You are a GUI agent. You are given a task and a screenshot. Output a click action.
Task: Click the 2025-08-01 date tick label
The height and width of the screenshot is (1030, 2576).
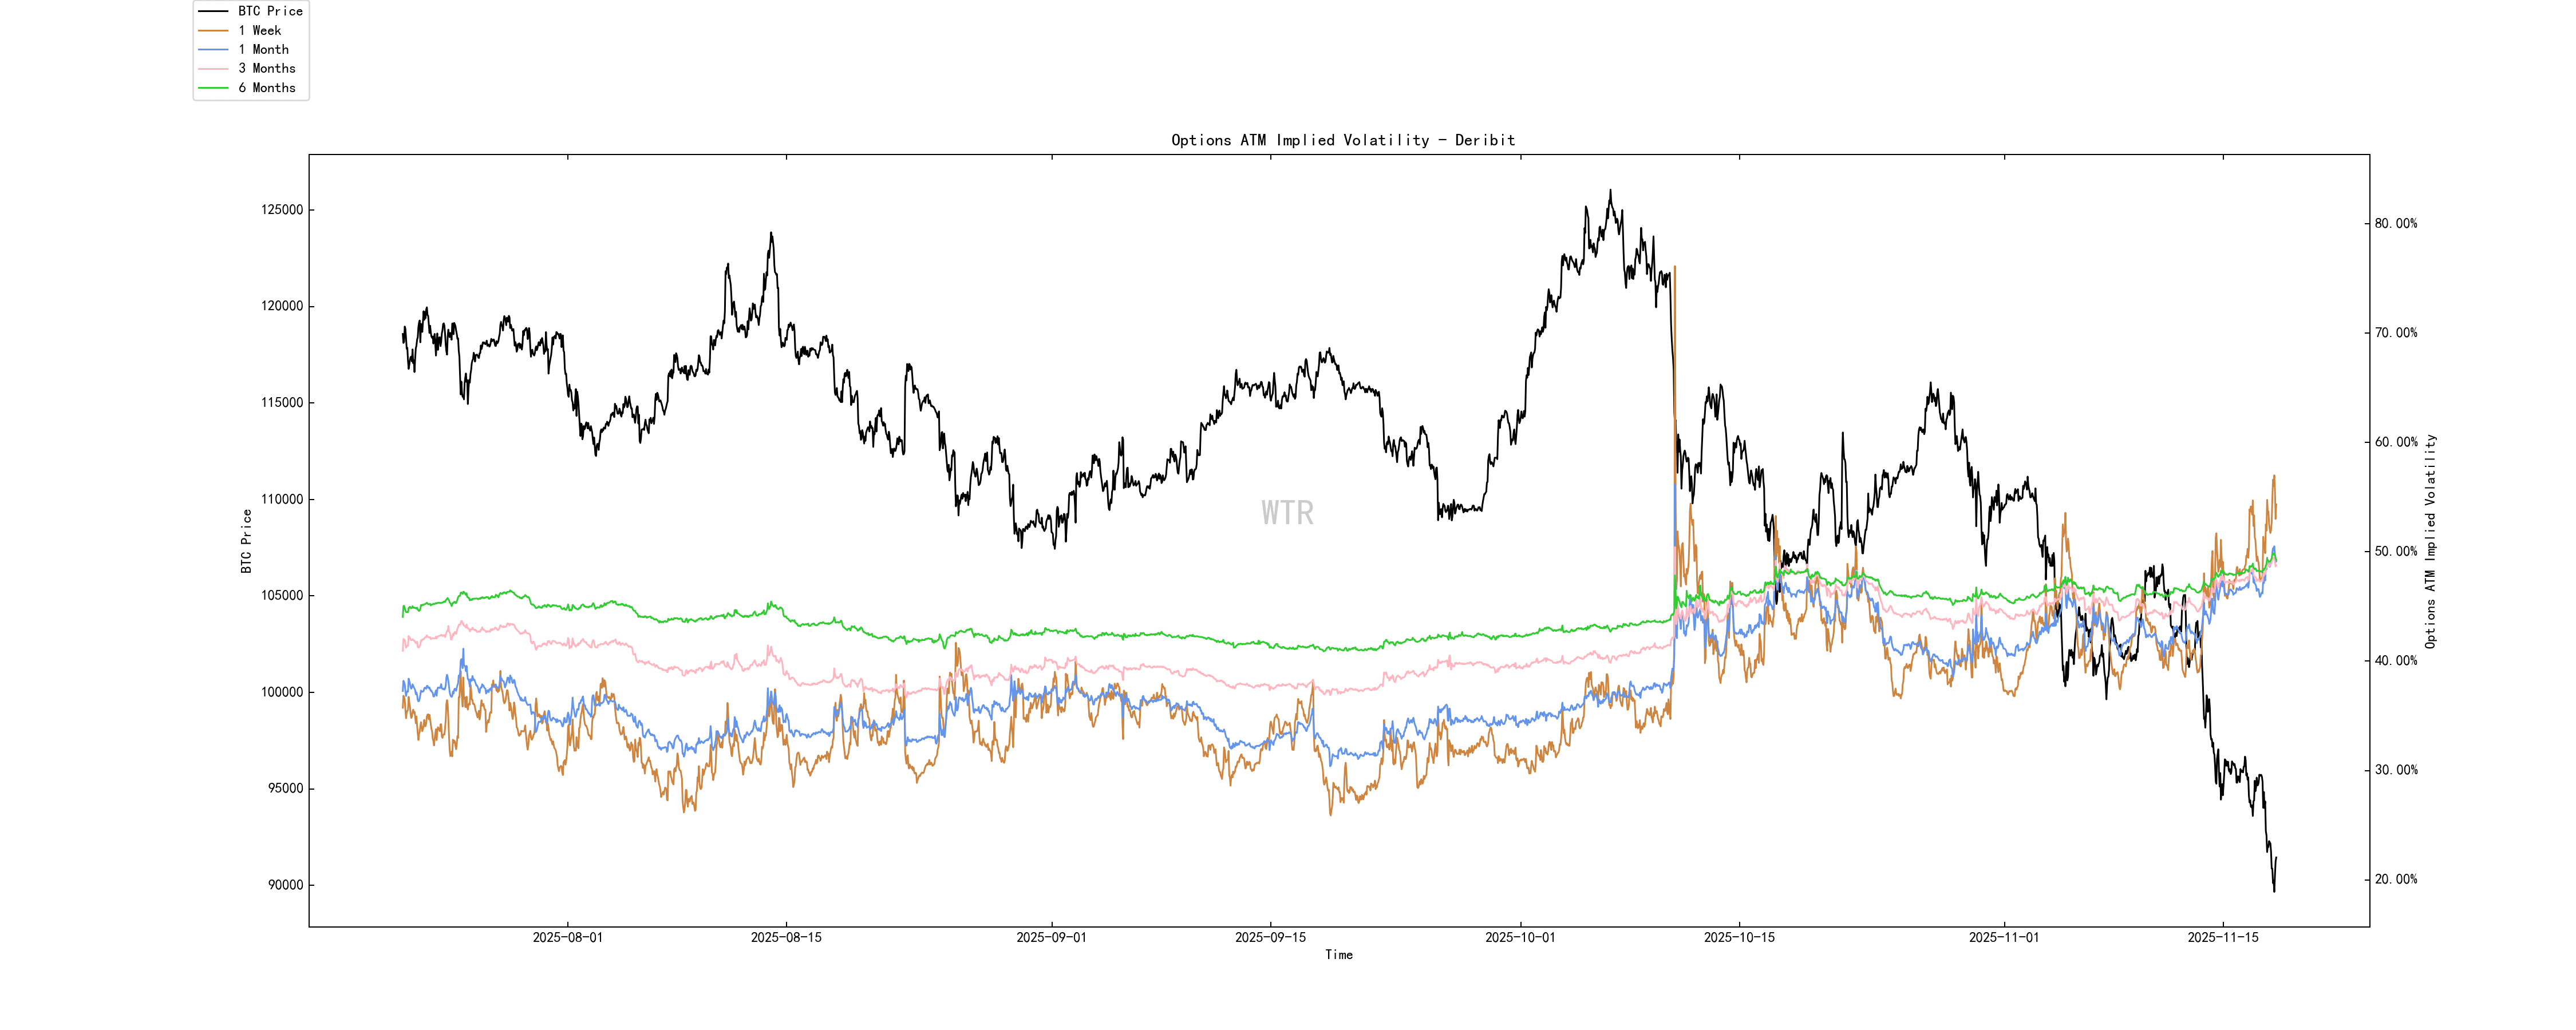[568, 938]
